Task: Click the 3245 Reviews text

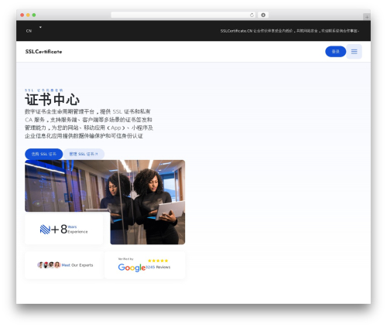Action: (x=158, y=267)
